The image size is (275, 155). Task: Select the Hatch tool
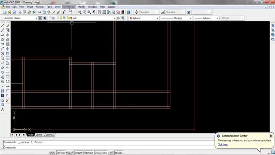[3, 91]
